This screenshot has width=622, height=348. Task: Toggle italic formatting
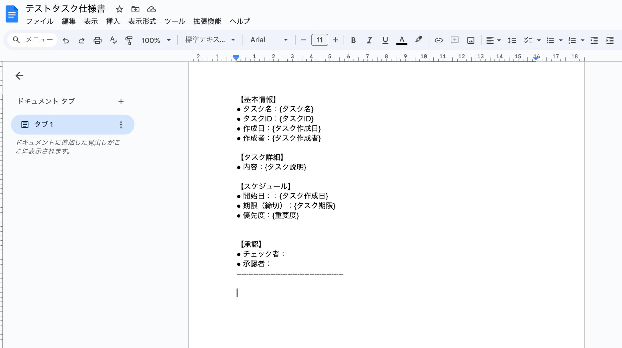pyautogui.click(x=369, y=40)
